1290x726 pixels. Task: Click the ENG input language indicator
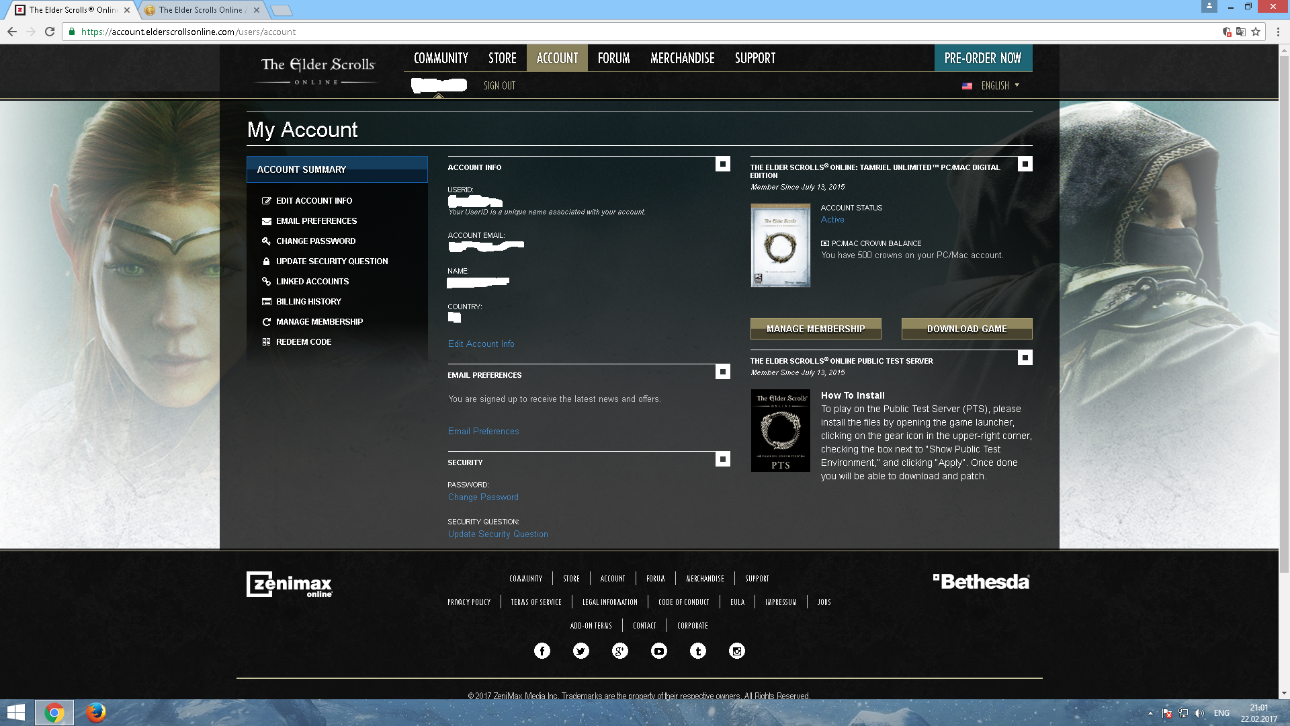point(1221,713)
